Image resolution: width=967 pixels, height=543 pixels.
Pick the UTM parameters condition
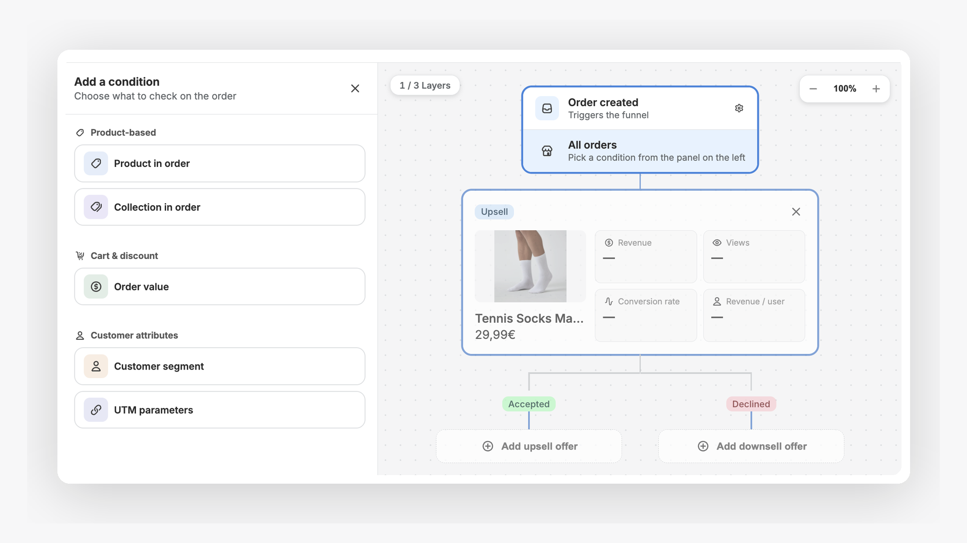(220, 410)
